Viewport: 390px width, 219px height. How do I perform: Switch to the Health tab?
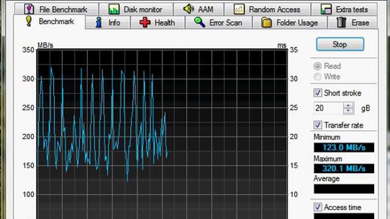(x=158, y=23)
